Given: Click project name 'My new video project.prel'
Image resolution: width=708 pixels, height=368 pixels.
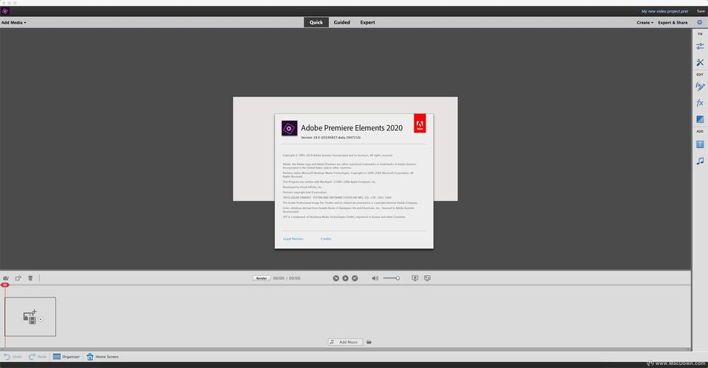Looking at the screenshot, I should point(664,11).
